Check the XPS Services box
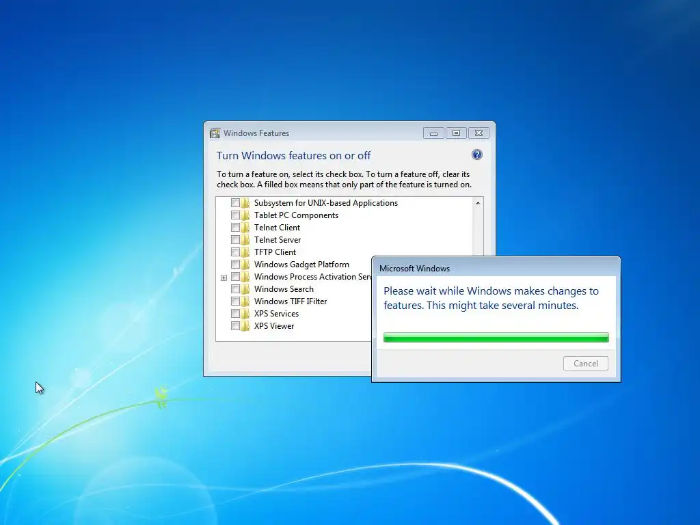The height and width of the screenshot is (525, 700). 235,314
